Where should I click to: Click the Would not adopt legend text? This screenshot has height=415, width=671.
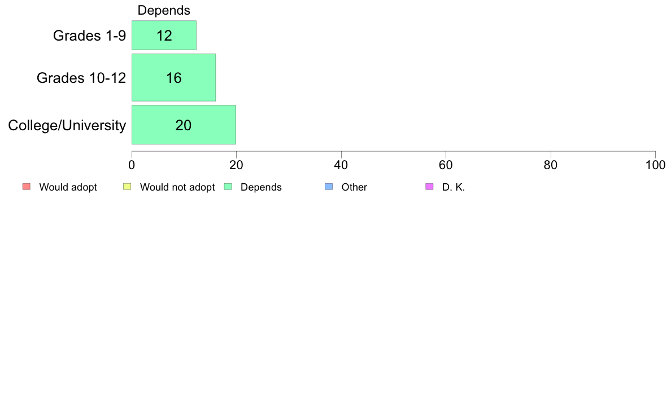pos(177,187)
